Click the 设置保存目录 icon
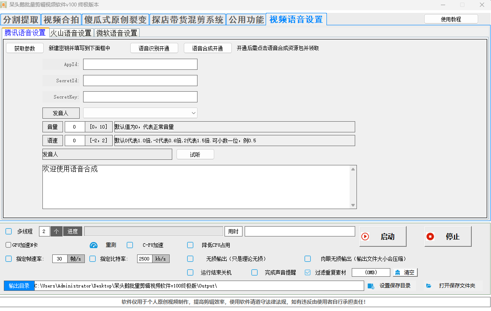This screenshot has height=311, width=491. (x=371, y=286)
